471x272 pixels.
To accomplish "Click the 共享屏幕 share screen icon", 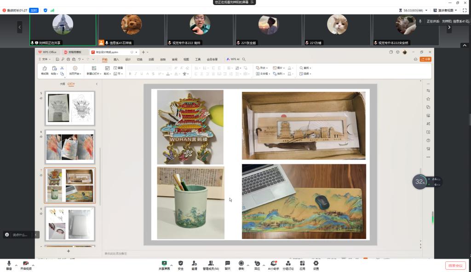I will (164, 263).
